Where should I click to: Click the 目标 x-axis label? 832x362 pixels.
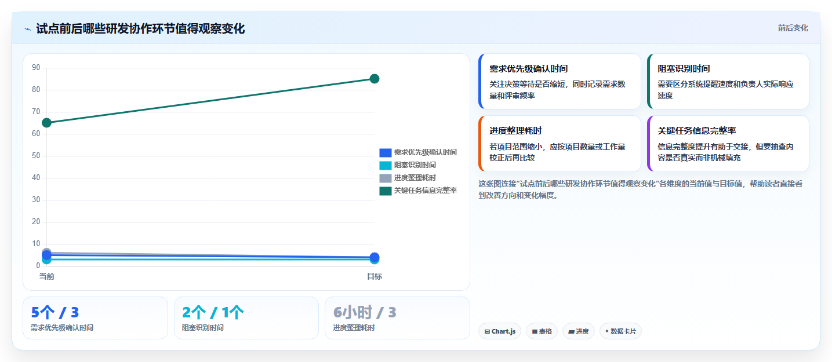[375, 276]
